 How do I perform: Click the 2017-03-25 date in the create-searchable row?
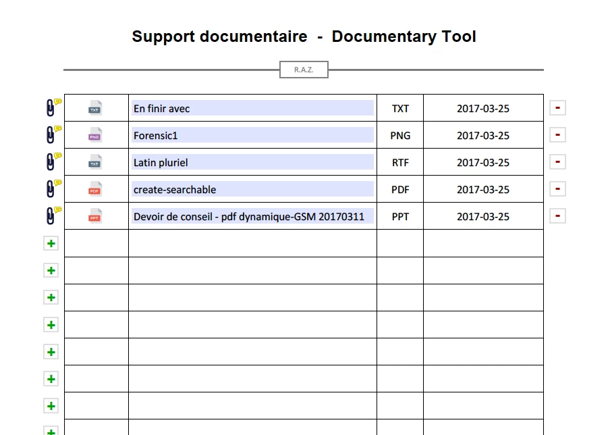482,189
